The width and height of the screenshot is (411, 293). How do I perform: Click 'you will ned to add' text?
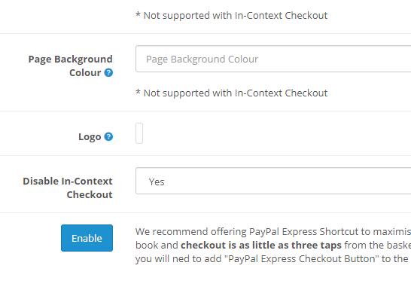click(178, 258)
